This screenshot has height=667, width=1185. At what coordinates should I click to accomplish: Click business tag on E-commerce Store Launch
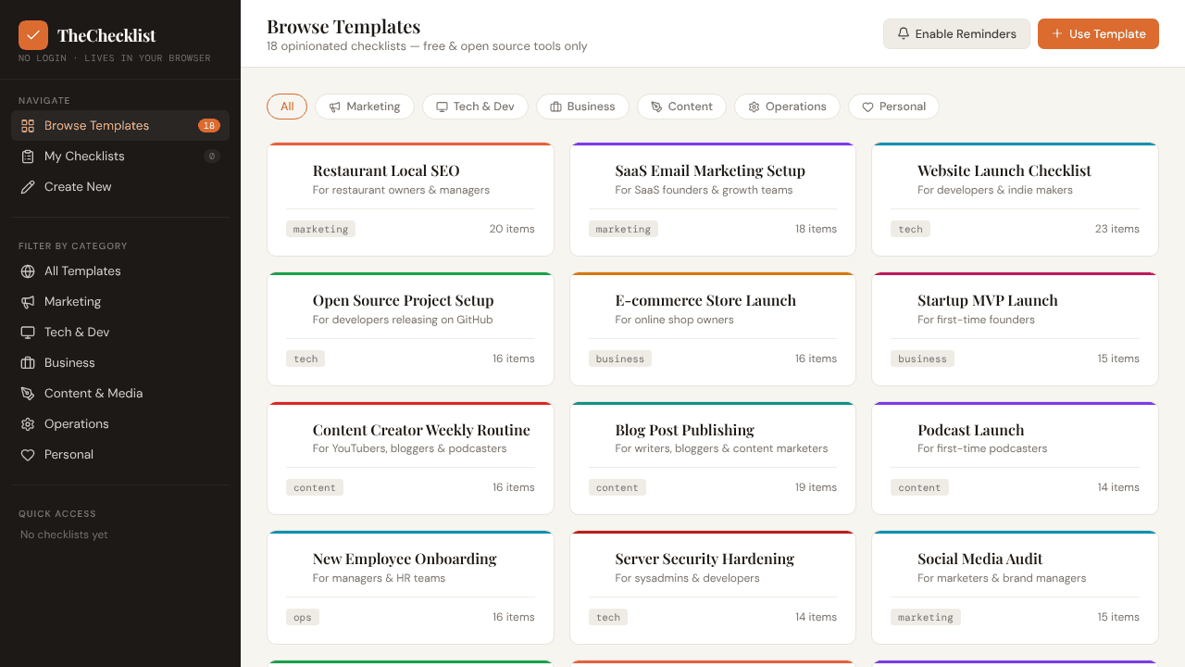click(x=620, y=359)
